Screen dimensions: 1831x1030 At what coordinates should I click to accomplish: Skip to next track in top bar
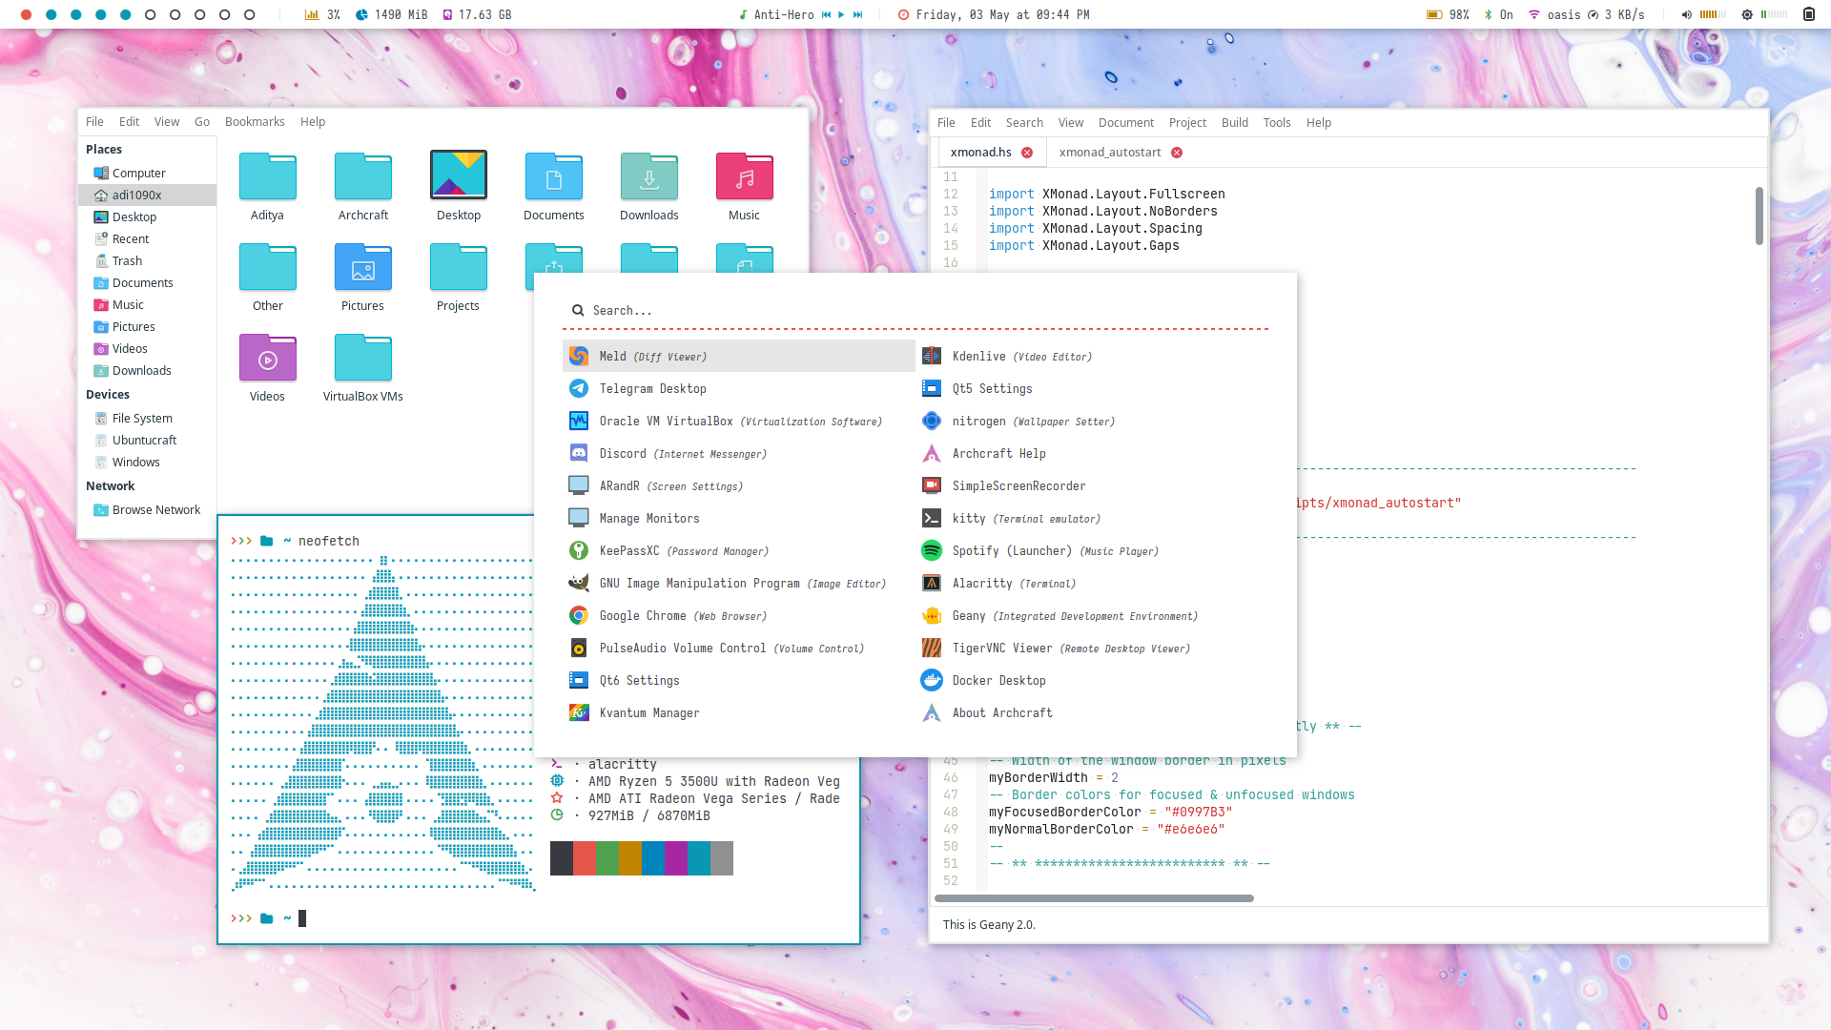point(857,14)
